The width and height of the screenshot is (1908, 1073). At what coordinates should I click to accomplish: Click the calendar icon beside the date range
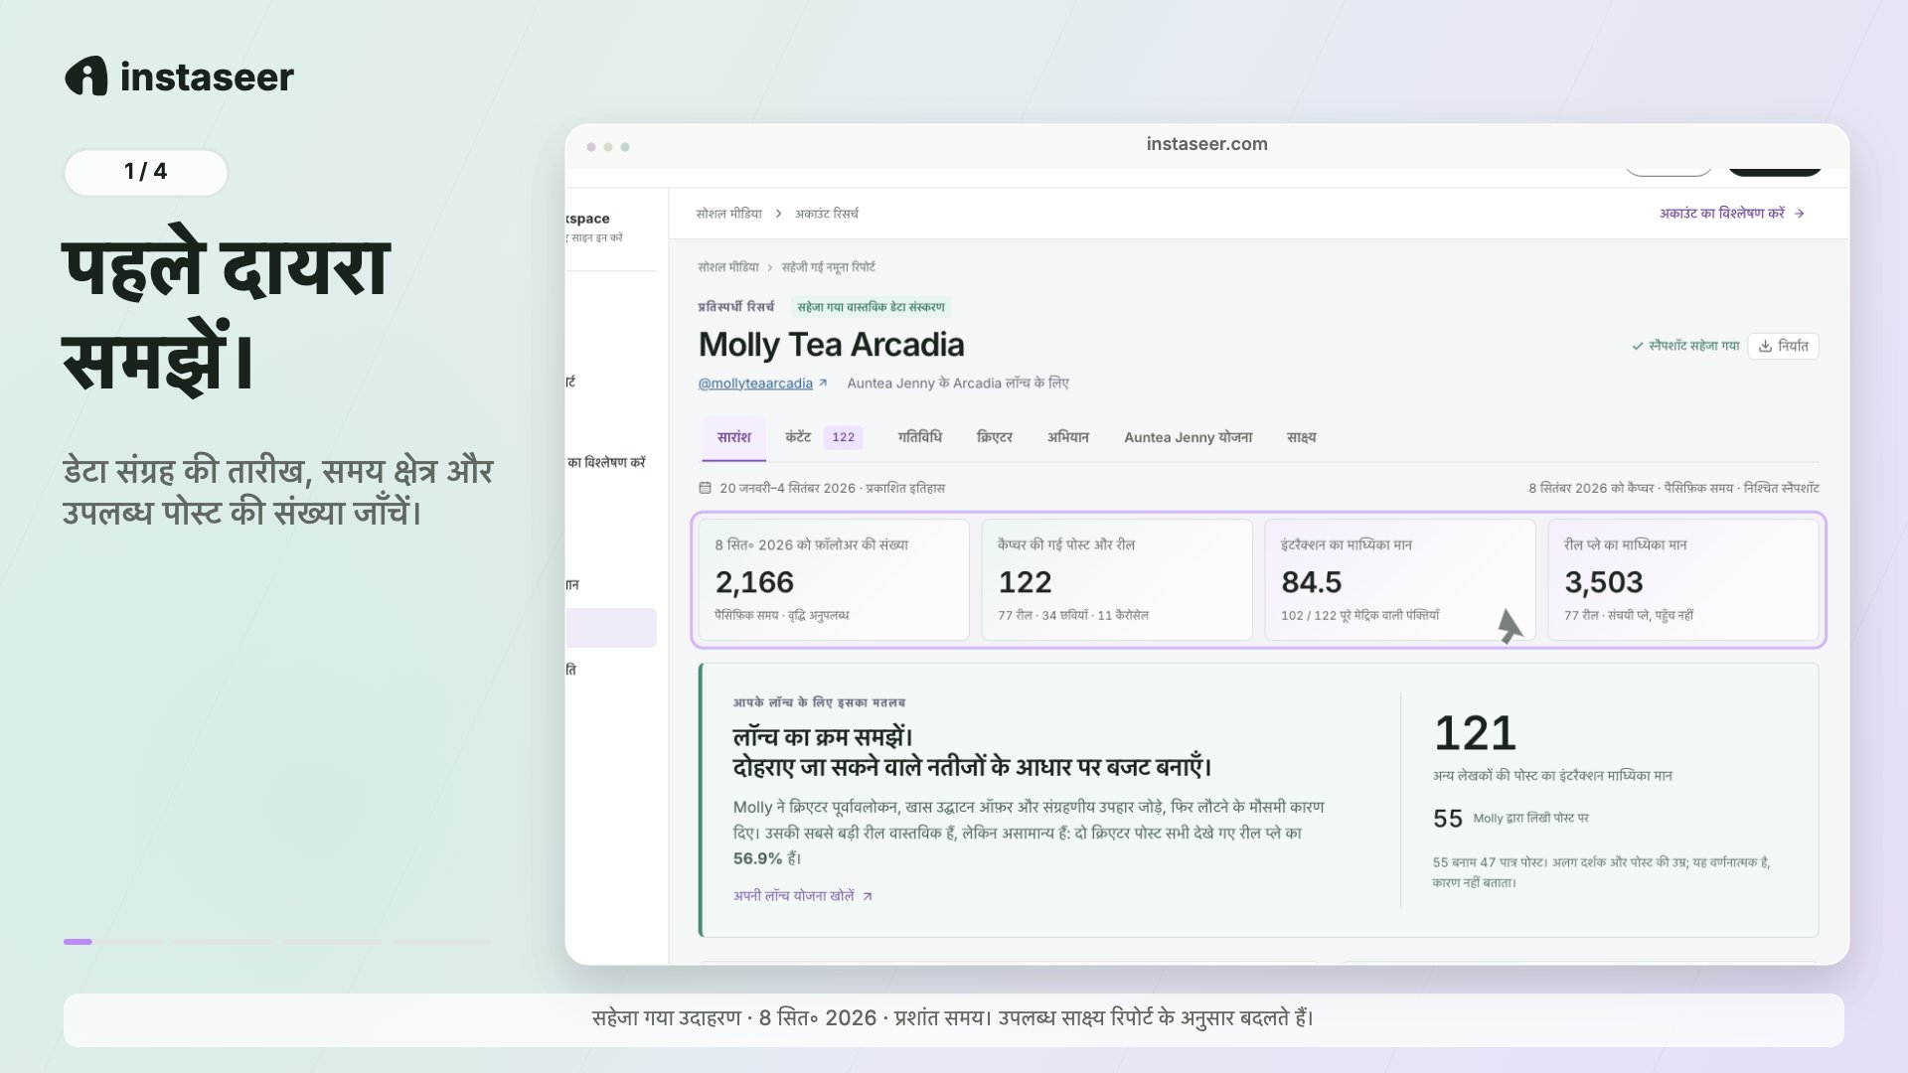(x=705, y=488)
